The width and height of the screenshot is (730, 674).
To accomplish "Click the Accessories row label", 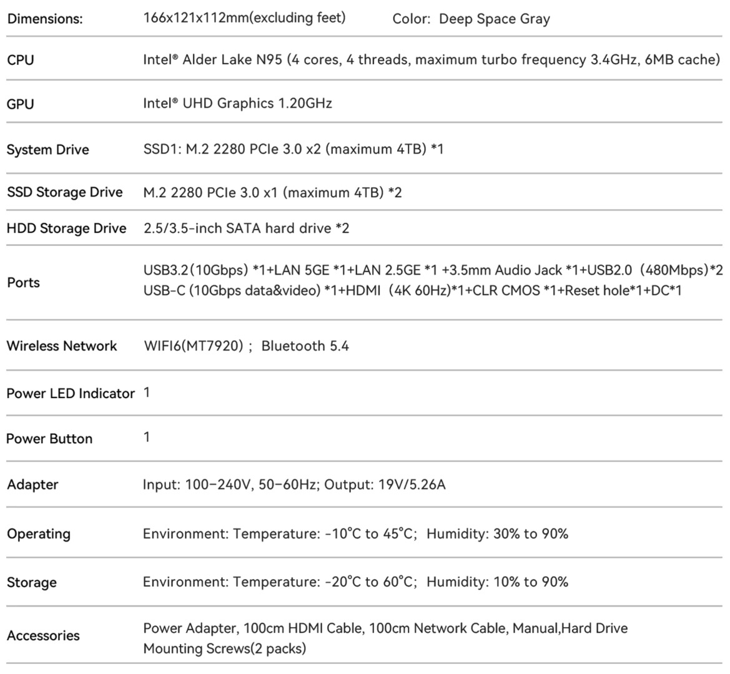I will tap(43, 636).
